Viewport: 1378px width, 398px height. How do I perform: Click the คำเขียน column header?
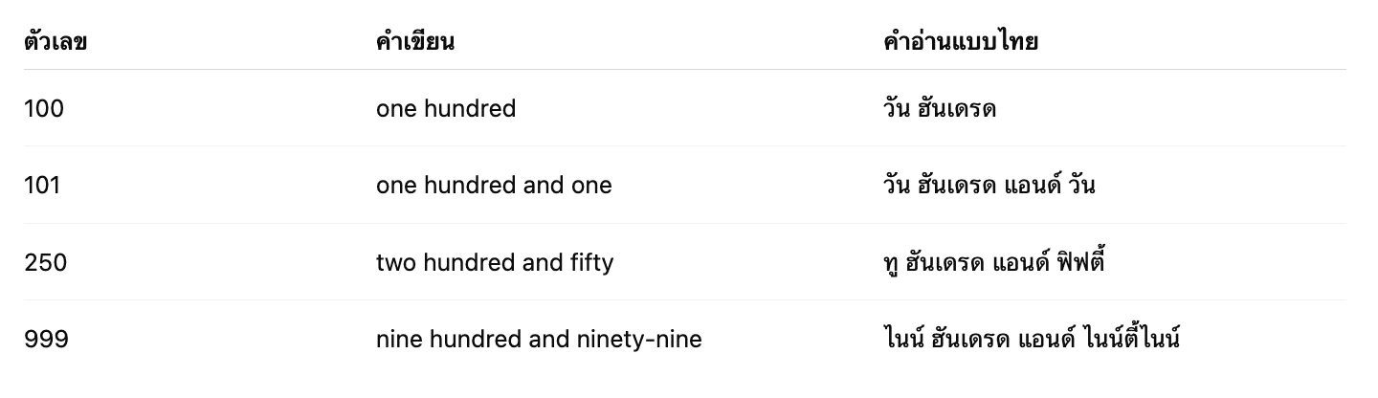click(x=415, y=42)
